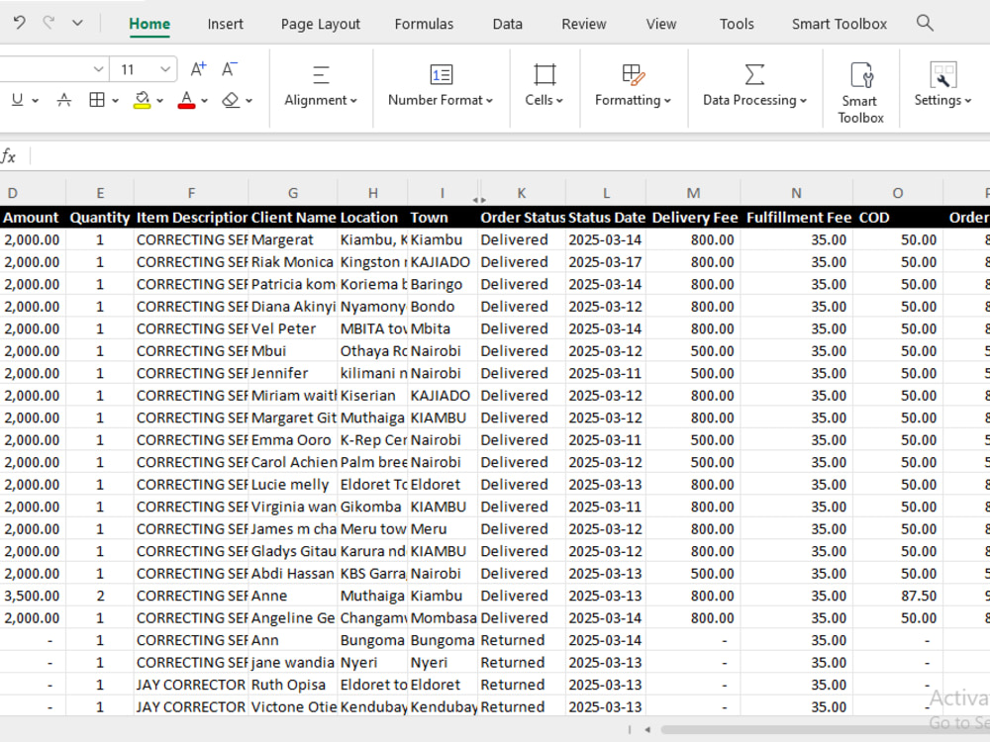Viewport: 990px width, 742px height.
Task: Select the cell Emma Ooro
Action: (x=293, y=440)
